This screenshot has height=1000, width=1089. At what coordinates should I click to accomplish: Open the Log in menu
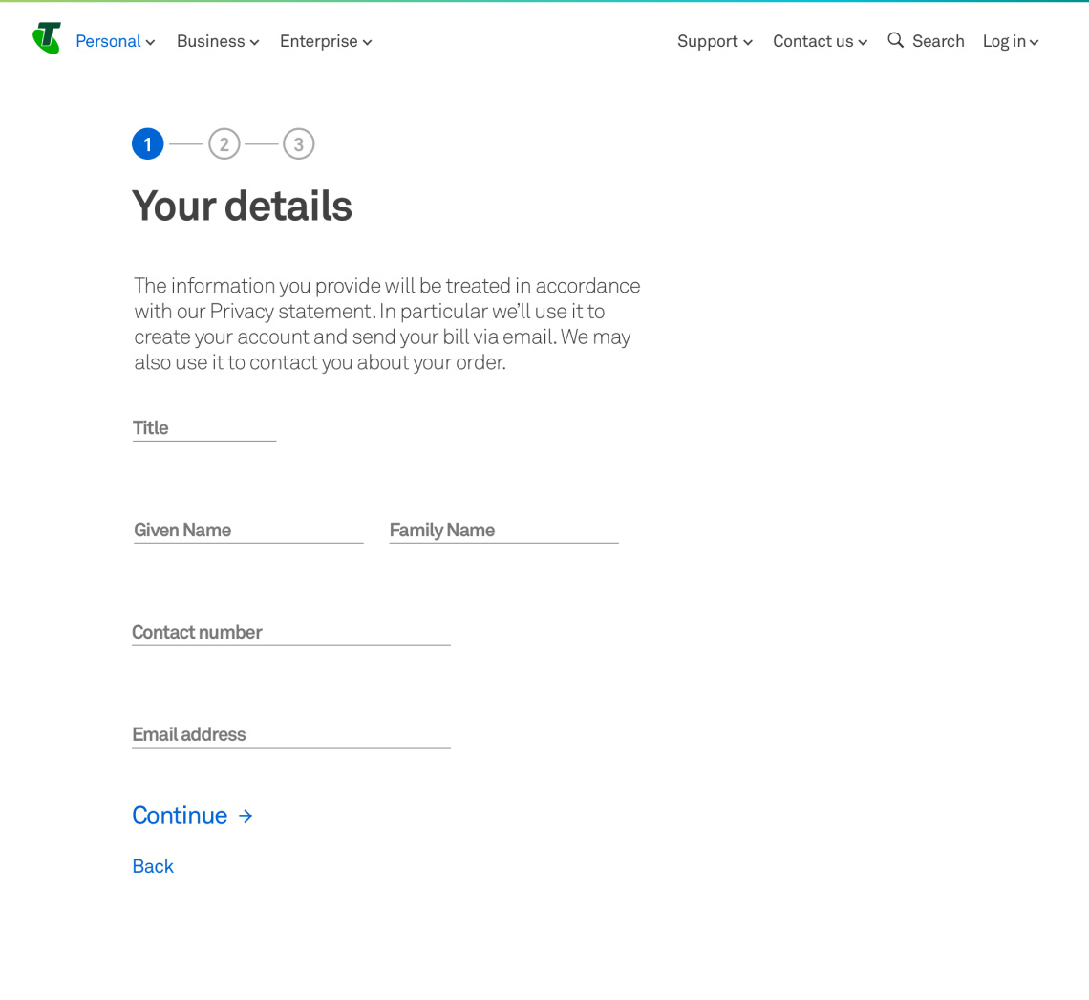click(1002, 41)
